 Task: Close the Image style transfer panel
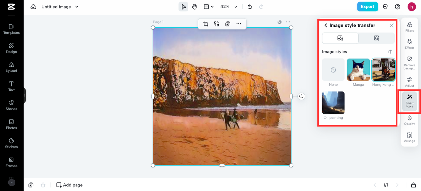(391, 25)
